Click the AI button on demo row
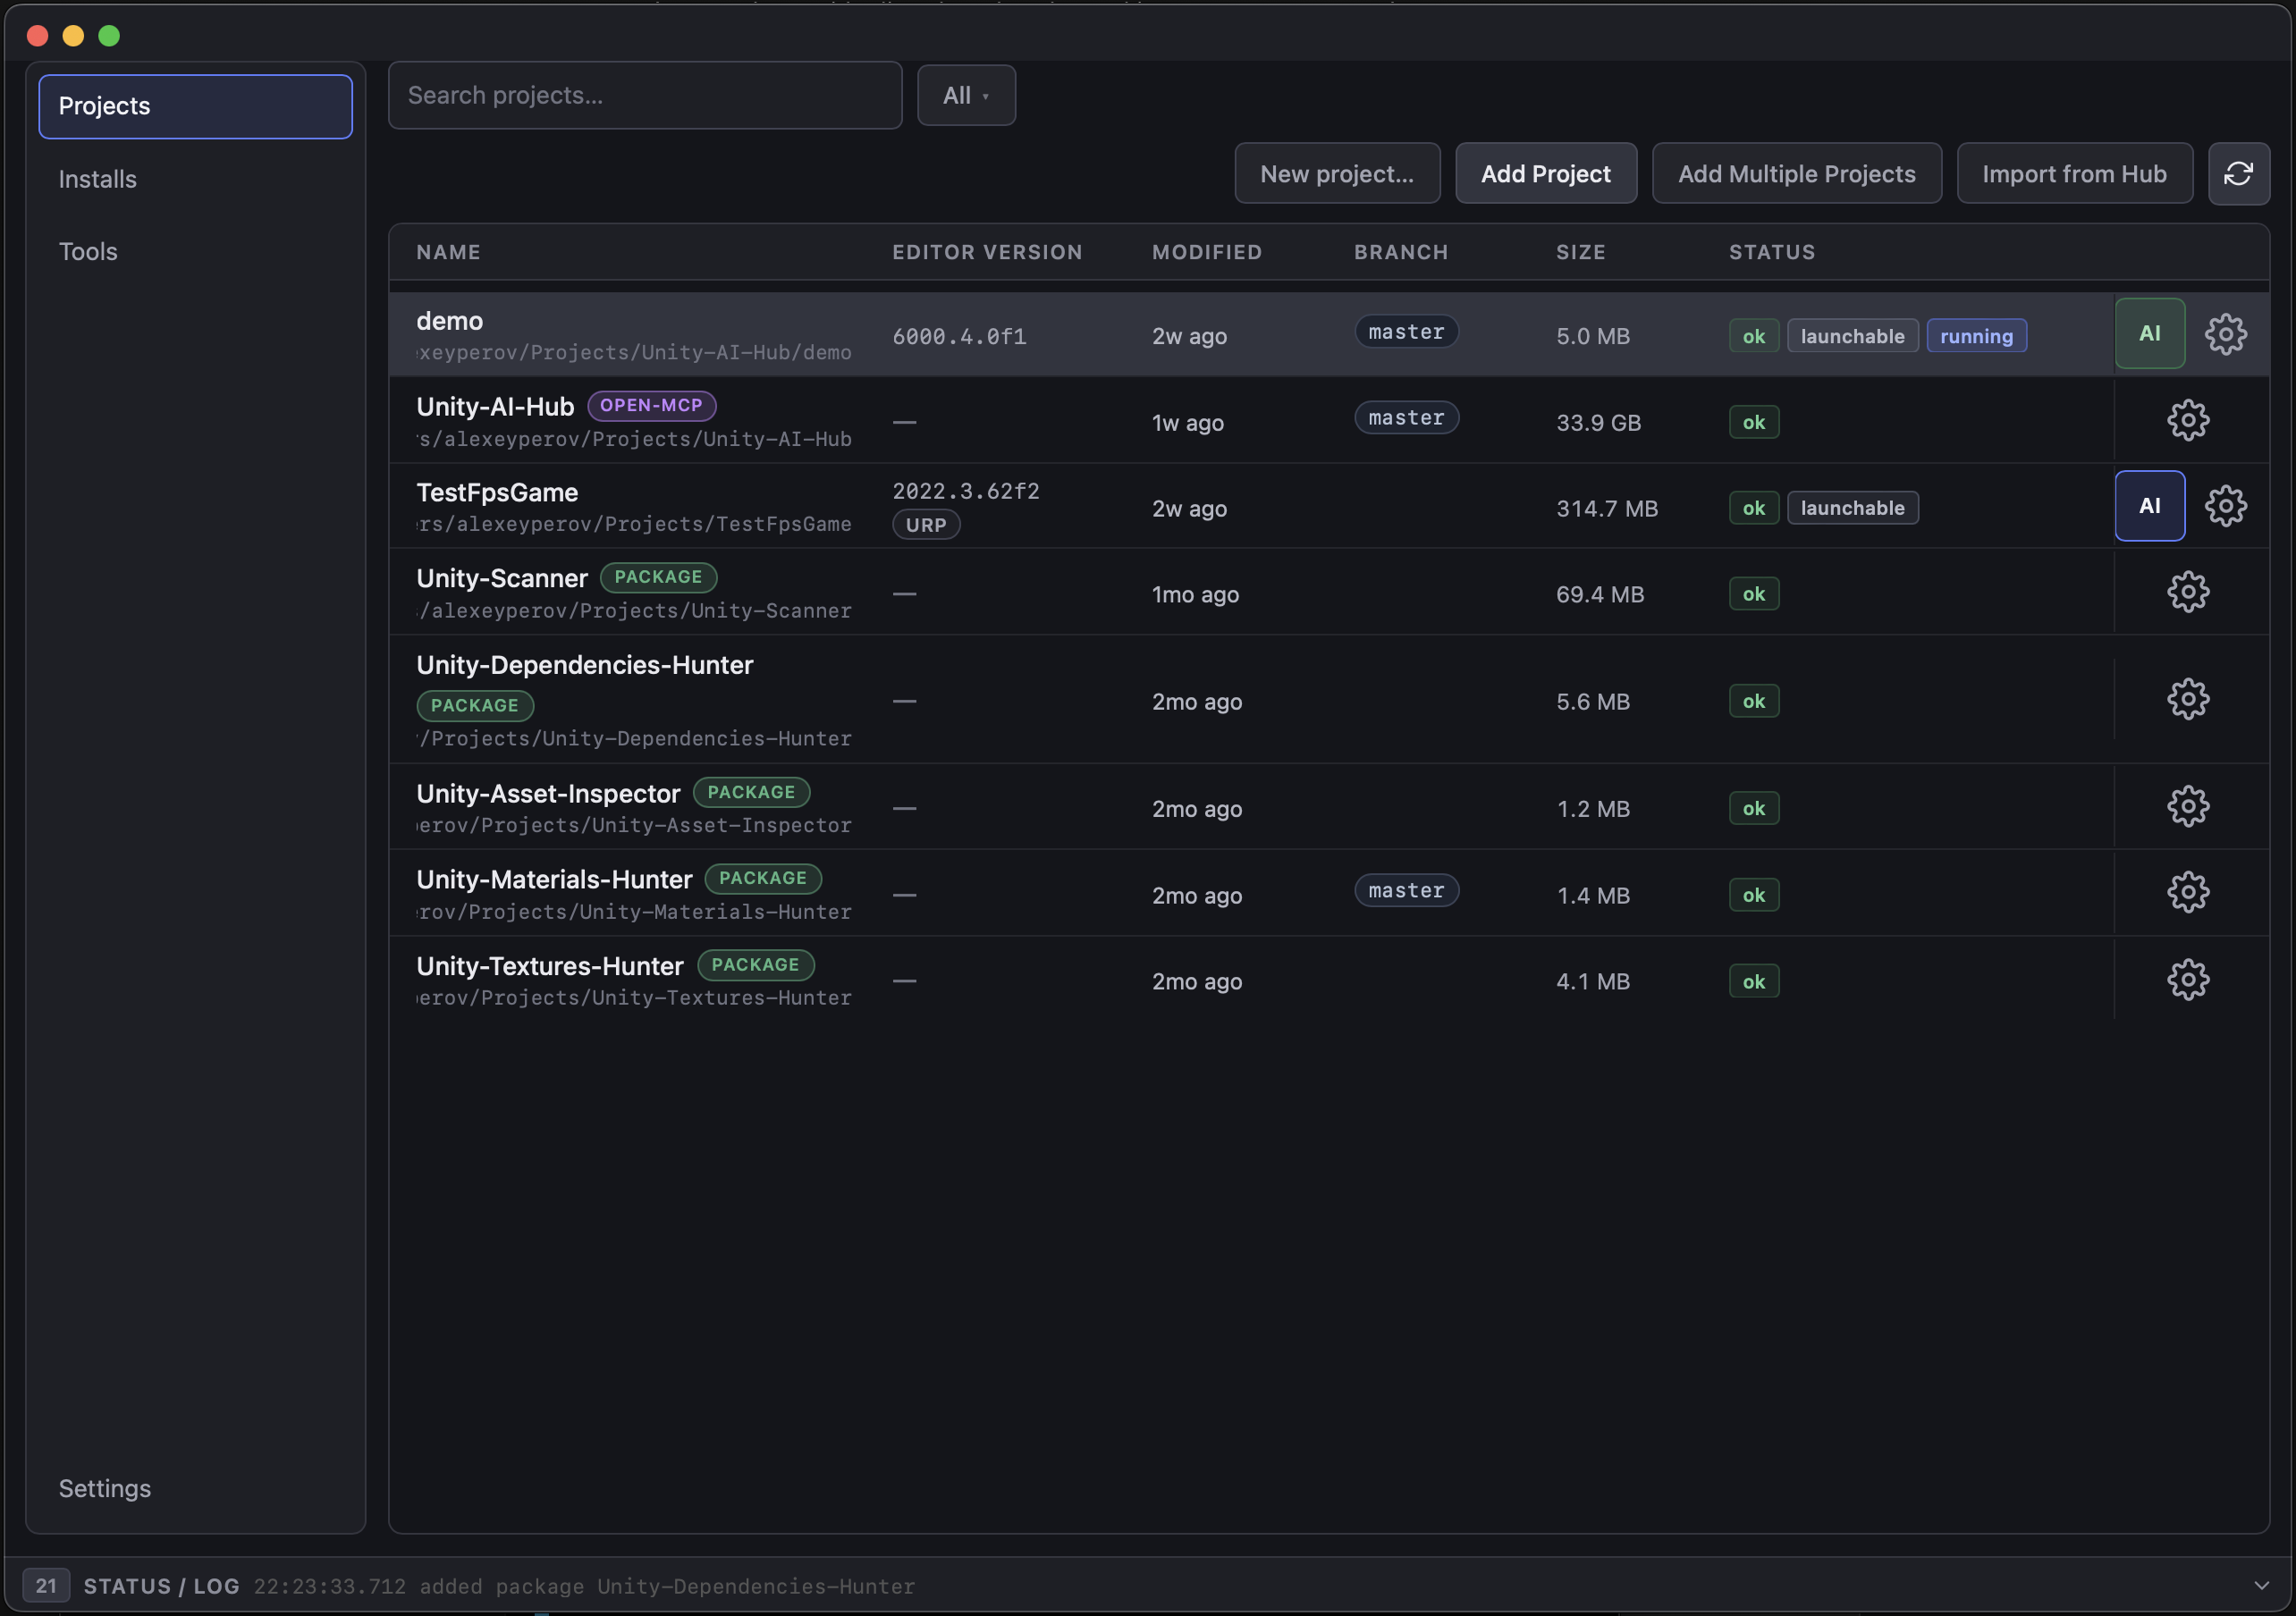 tap(2149, 334)
